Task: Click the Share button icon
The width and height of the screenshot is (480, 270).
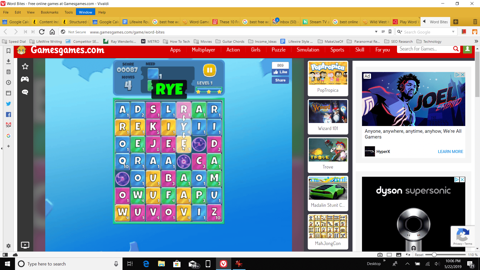Action: pos(280,80)
